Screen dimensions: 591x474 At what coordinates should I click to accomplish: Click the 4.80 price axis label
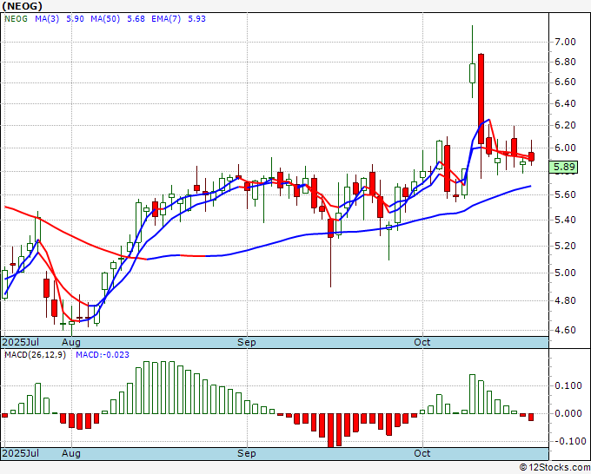(x=565, y=300)
